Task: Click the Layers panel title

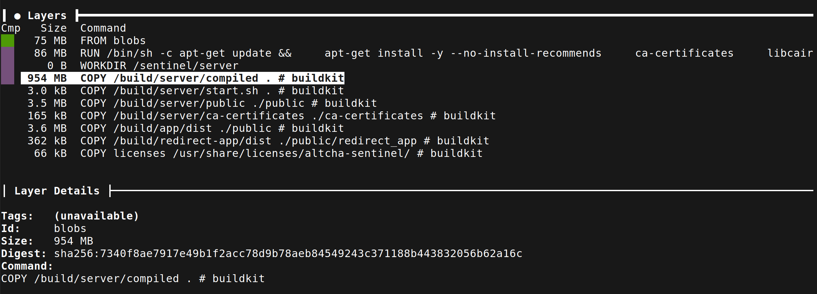Action: pyautogui.click(x=47, y=15)
